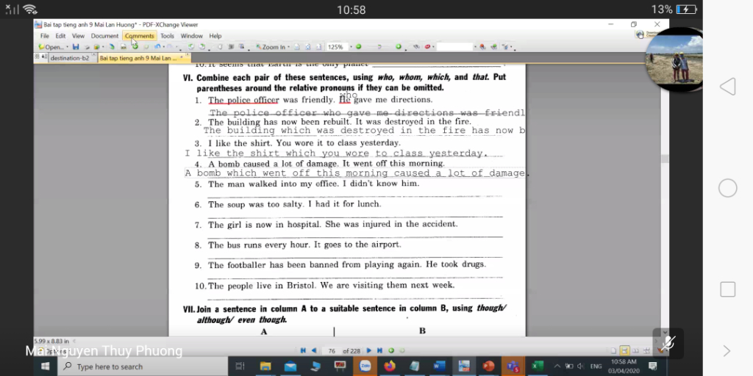Open the View menu
This screenshot has height=376, width=753.
click(78, 36)
